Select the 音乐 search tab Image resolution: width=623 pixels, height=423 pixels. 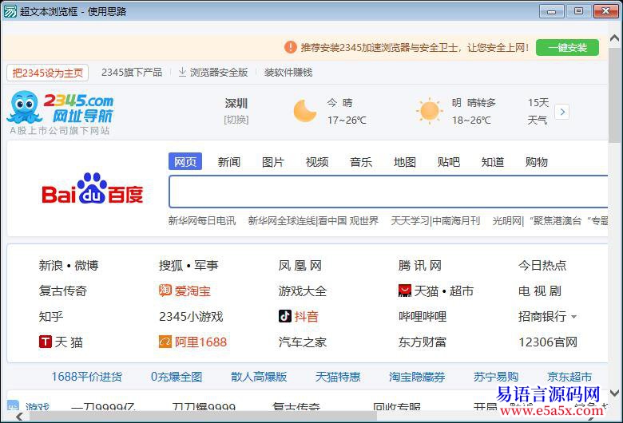pyautogui.click(x=361, y=162)
